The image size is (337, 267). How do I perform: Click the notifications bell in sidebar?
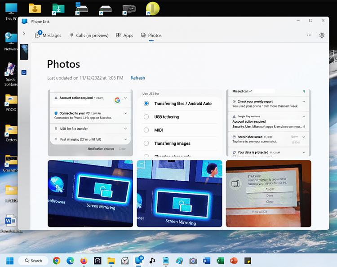point(24,72)
